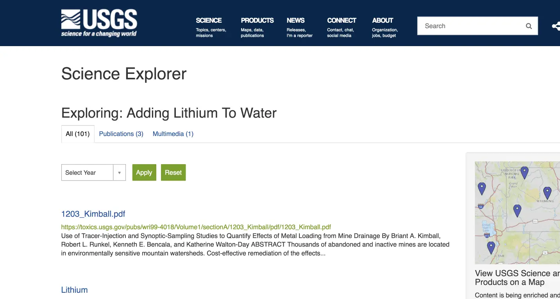Viewport: 560px width, 299px height.
Task: Click the map pin above the Wyoming label
Action: point(547,192)
